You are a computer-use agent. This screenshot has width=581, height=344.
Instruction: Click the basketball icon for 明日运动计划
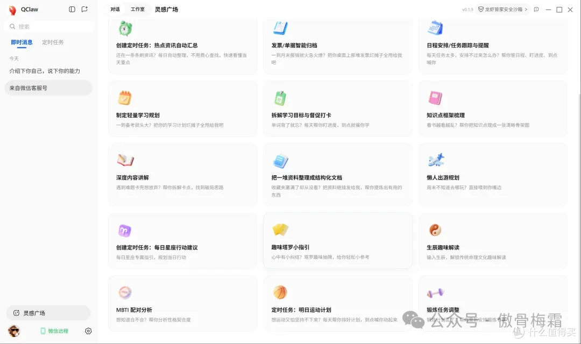click(280, 292)
